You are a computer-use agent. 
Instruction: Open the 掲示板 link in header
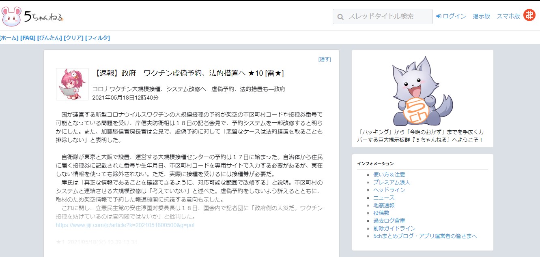(481, 16)
